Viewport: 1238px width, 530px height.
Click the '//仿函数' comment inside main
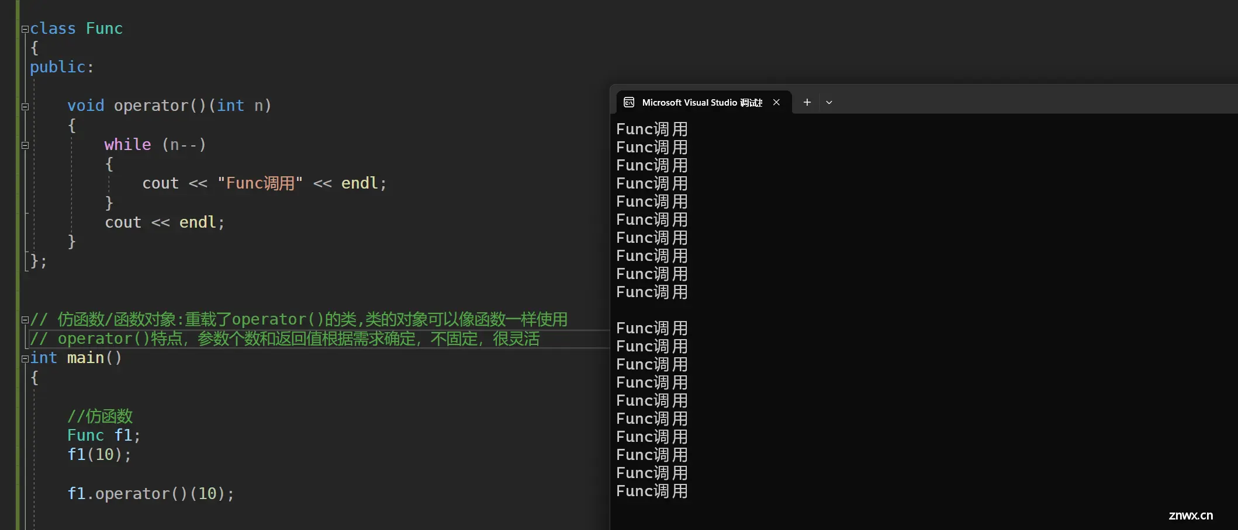(x=100, y=416)
